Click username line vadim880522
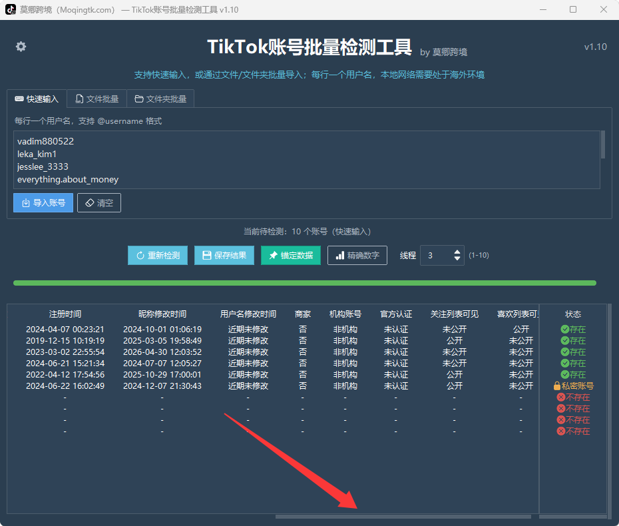619x526 pixels. point(45,141)
